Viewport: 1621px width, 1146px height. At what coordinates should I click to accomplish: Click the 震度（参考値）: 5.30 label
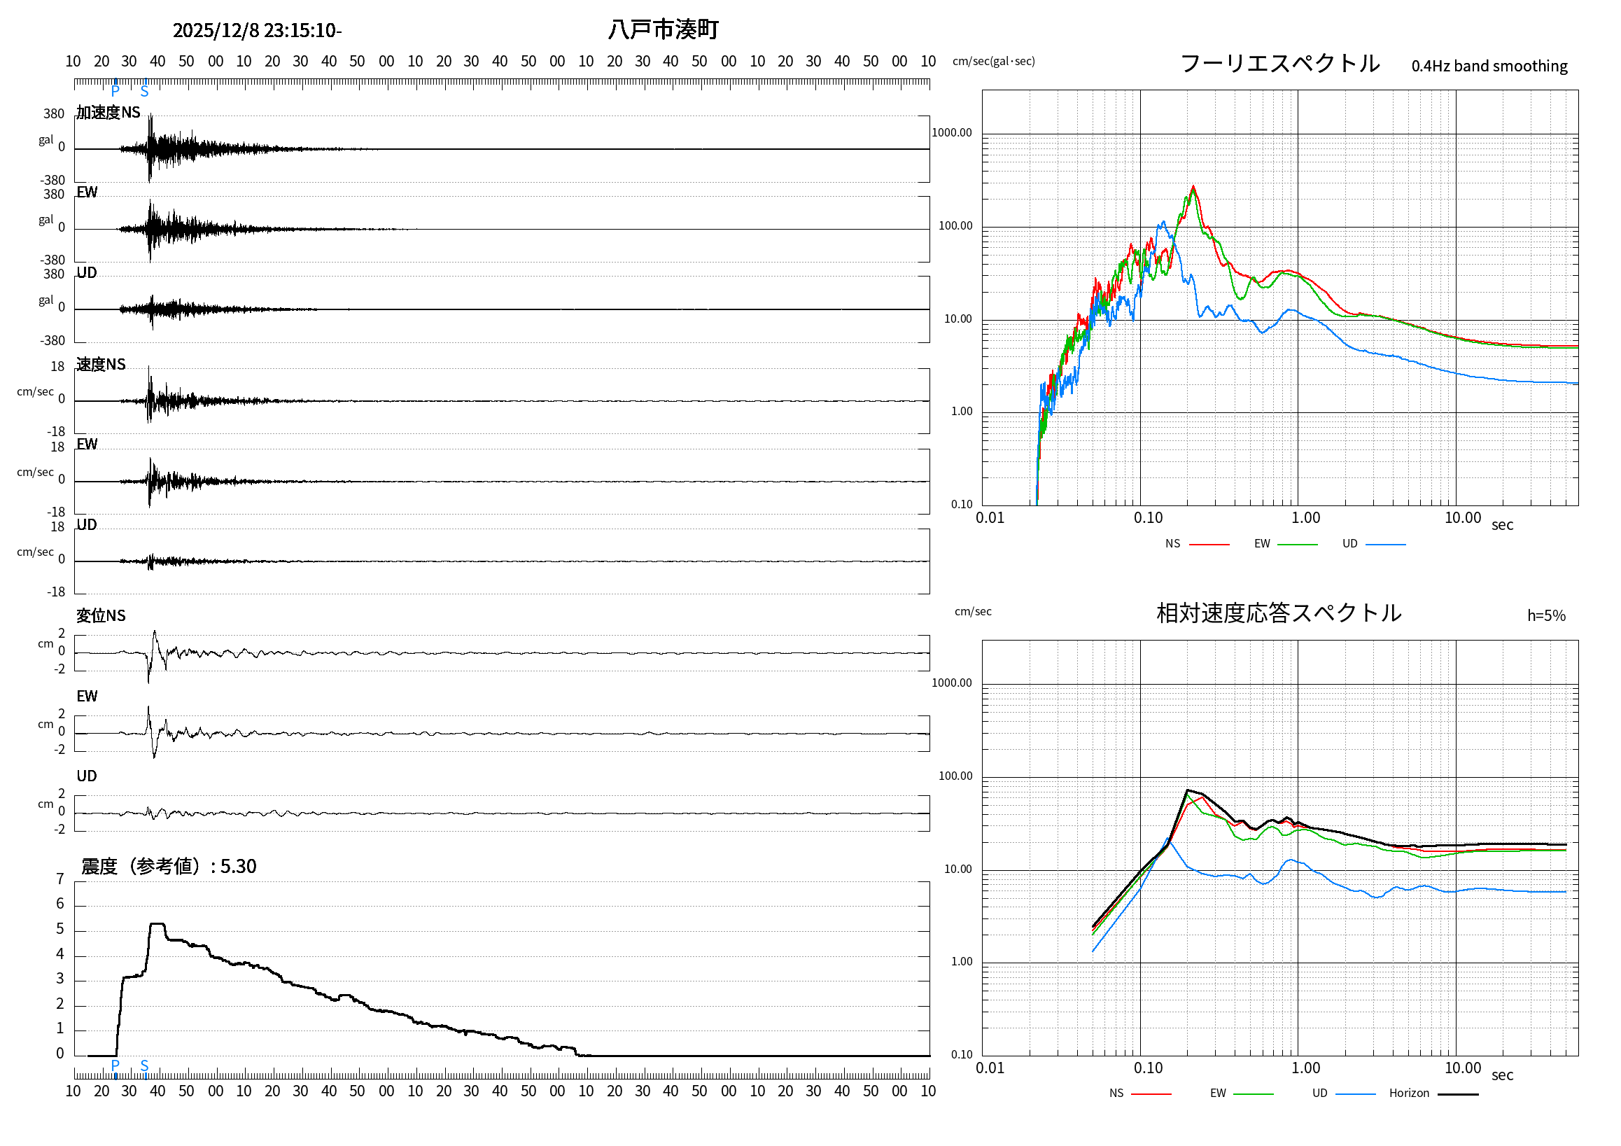(169, 867)
